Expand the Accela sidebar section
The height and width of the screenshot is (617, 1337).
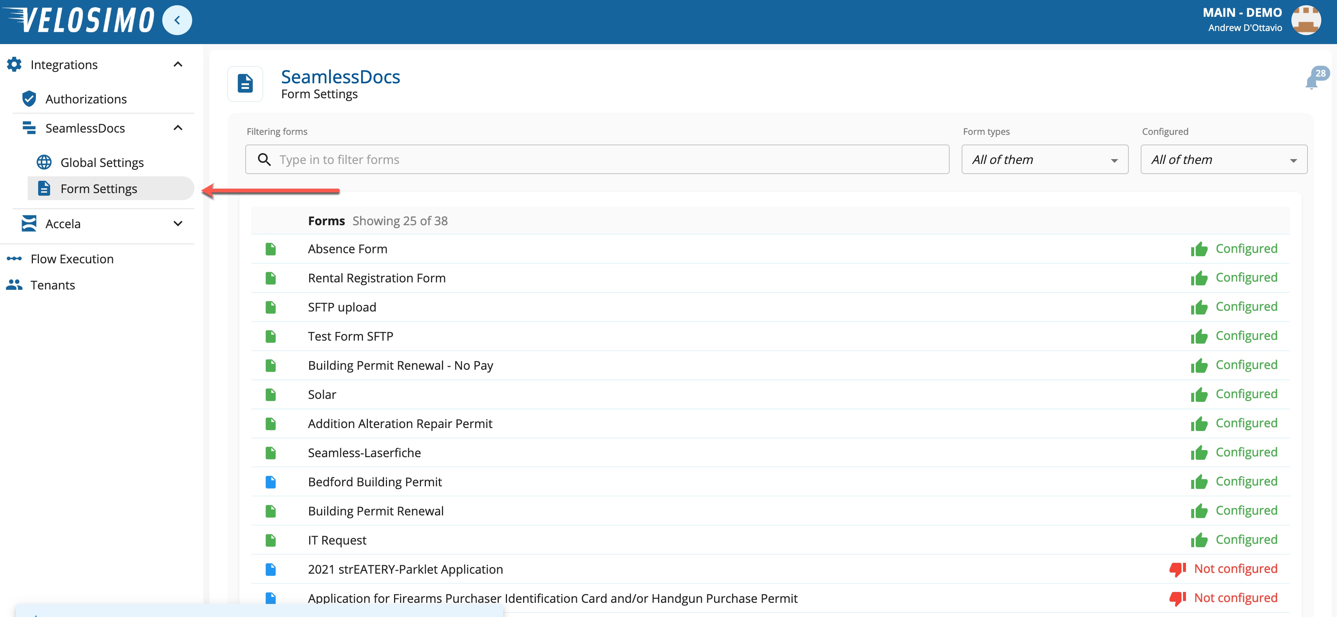[x=178, y=223]
